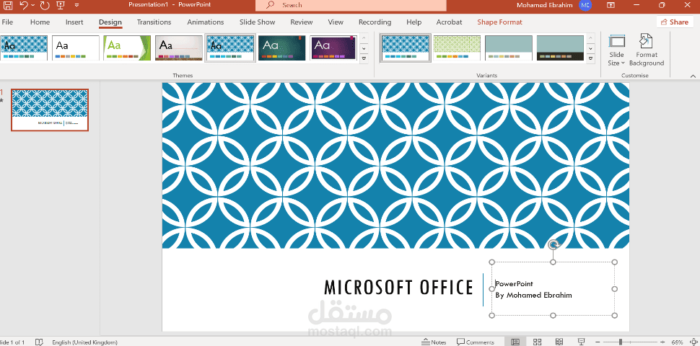The height and width of the screenshot is (346, 700).
Task: Apply the beige Gallery theme with brown strip
Action: [178, 48]
